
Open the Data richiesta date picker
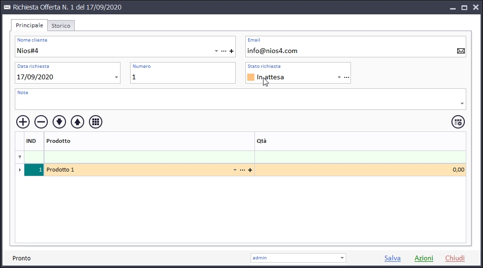tap(116, 77)
